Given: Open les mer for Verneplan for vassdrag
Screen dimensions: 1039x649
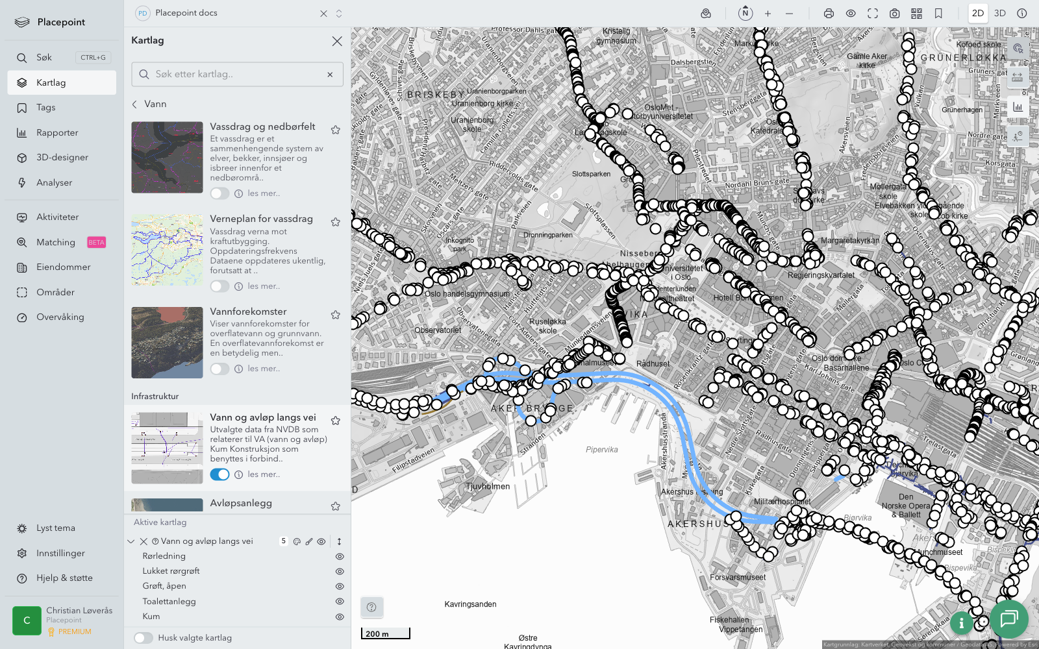Looking at the screenshot, I should point(264,286).
